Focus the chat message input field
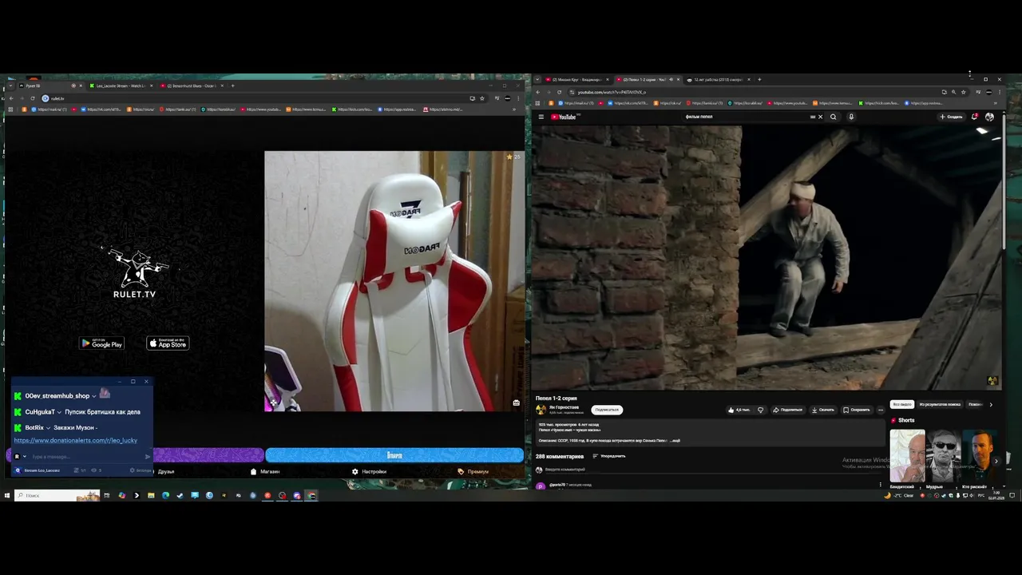 [86, 457]
